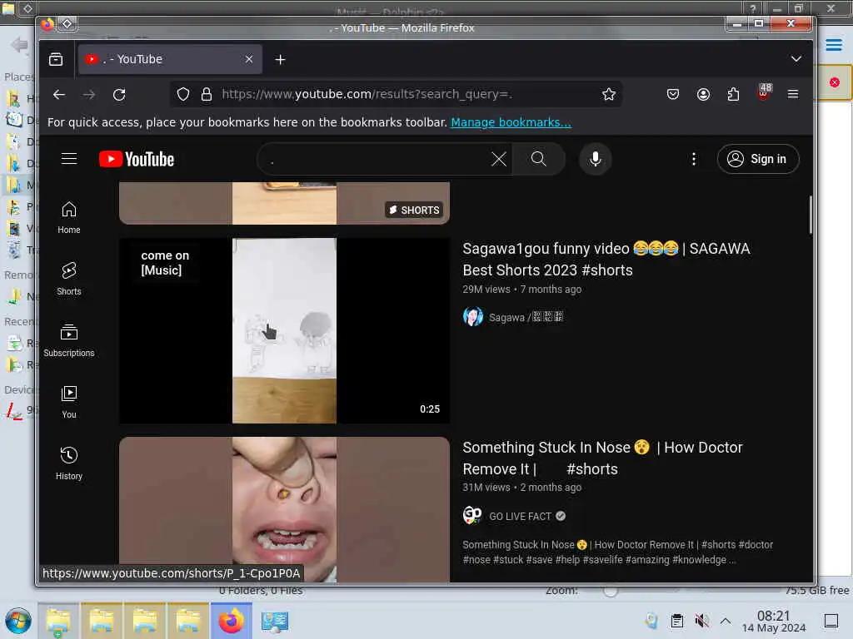This screenshot has width=853, height=639.
Task: Open the first folder taskbar entry
Action: click(x=58, y=621)
